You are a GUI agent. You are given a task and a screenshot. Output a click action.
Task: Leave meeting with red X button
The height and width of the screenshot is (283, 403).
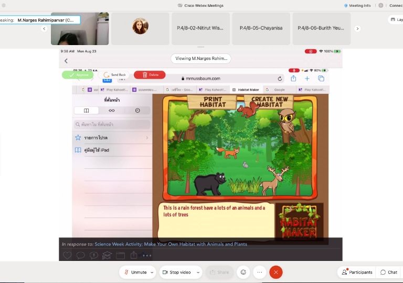click(x=276, y=272)
